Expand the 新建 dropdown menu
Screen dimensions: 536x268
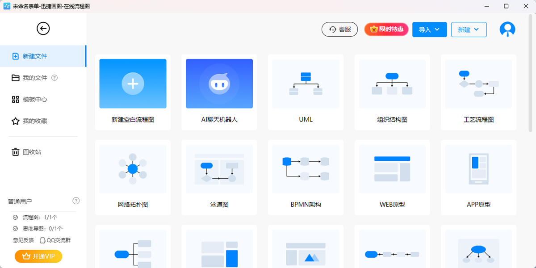(469, 29)
